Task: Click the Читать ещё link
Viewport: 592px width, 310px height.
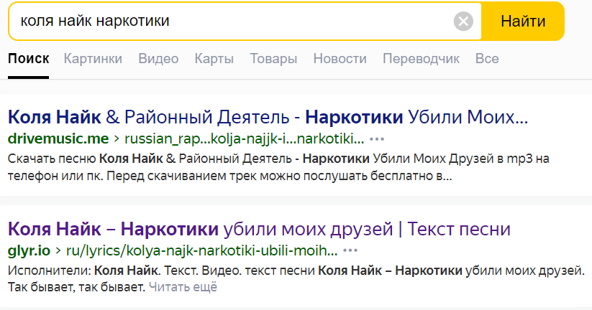Action: point(183,287)
